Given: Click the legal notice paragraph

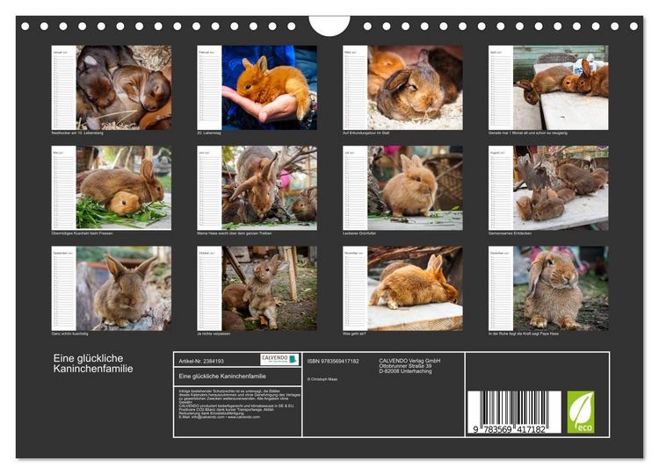Looking at the screenshot, I should click(240, 404).
